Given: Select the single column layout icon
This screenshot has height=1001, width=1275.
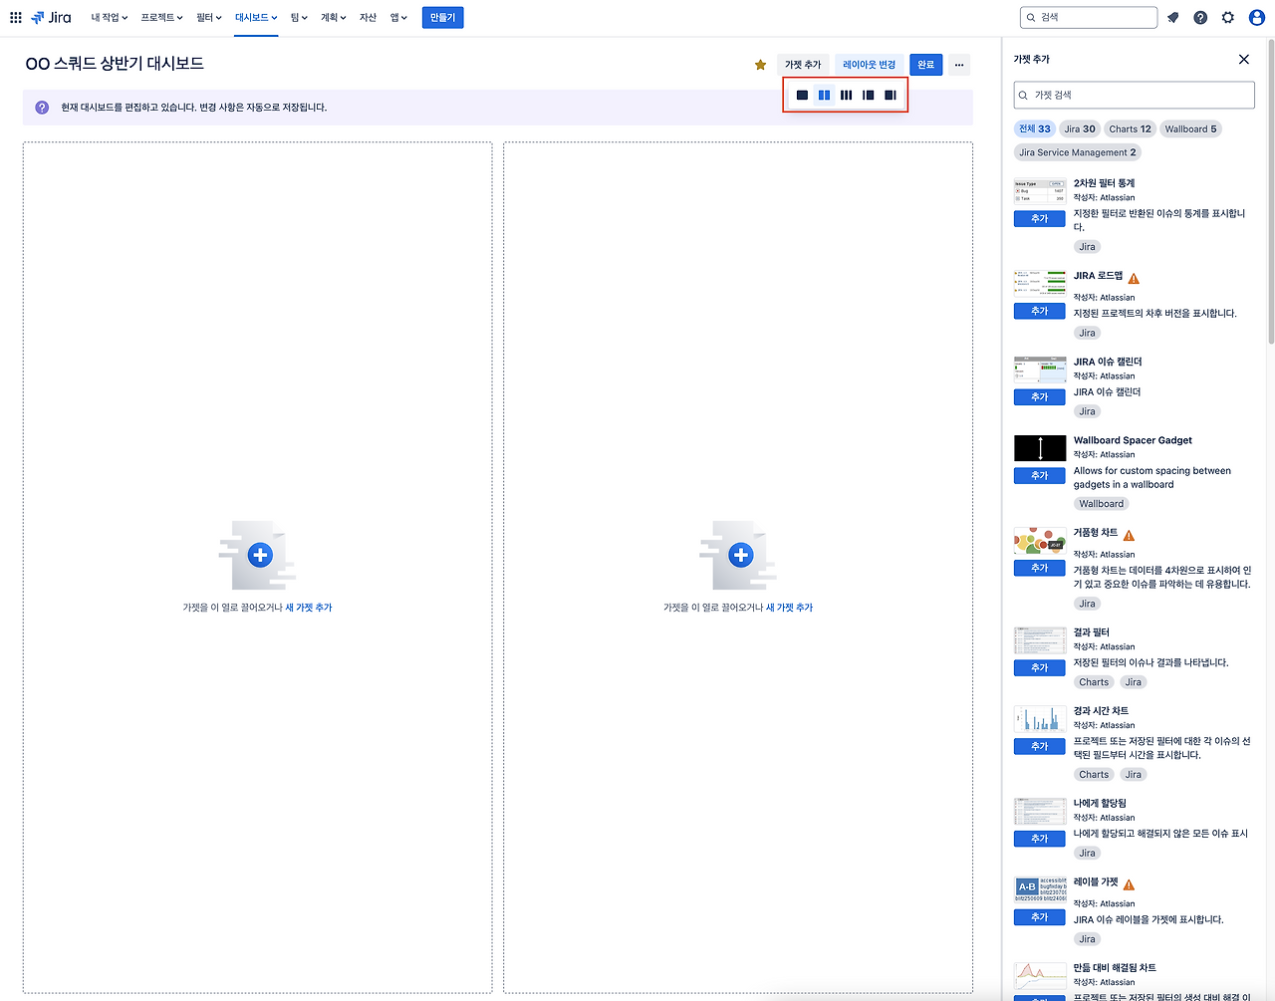Looking at the screenshot, I should click(x=802, y=95).
